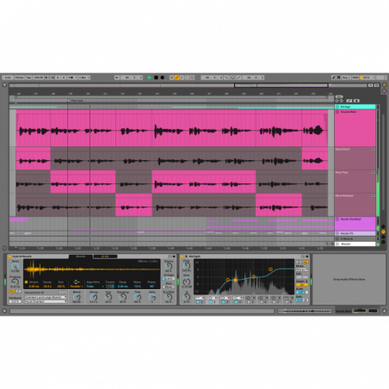The height and width of the screenshot is (389, 389).
Task: Open the Algorithm Tides dropdown
Action: pos(95,287)
